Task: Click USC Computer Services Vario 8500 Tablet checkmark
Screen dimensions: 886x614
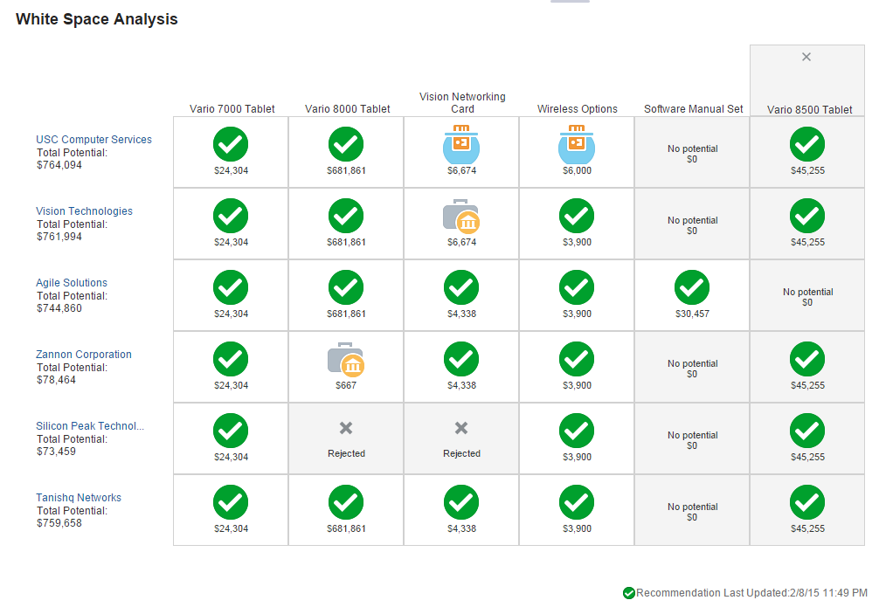Action: click(806, 144)
